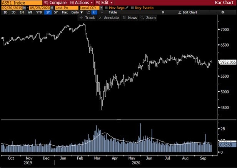Image resolution: width=237 pixels, height=168 pixels.
Task: Open chart settings gear icon
Action: point(222,13)
